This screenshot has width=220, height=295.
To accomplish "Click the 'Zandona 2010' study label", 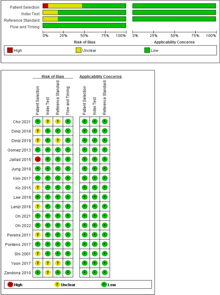I will [x=17, y=273].
